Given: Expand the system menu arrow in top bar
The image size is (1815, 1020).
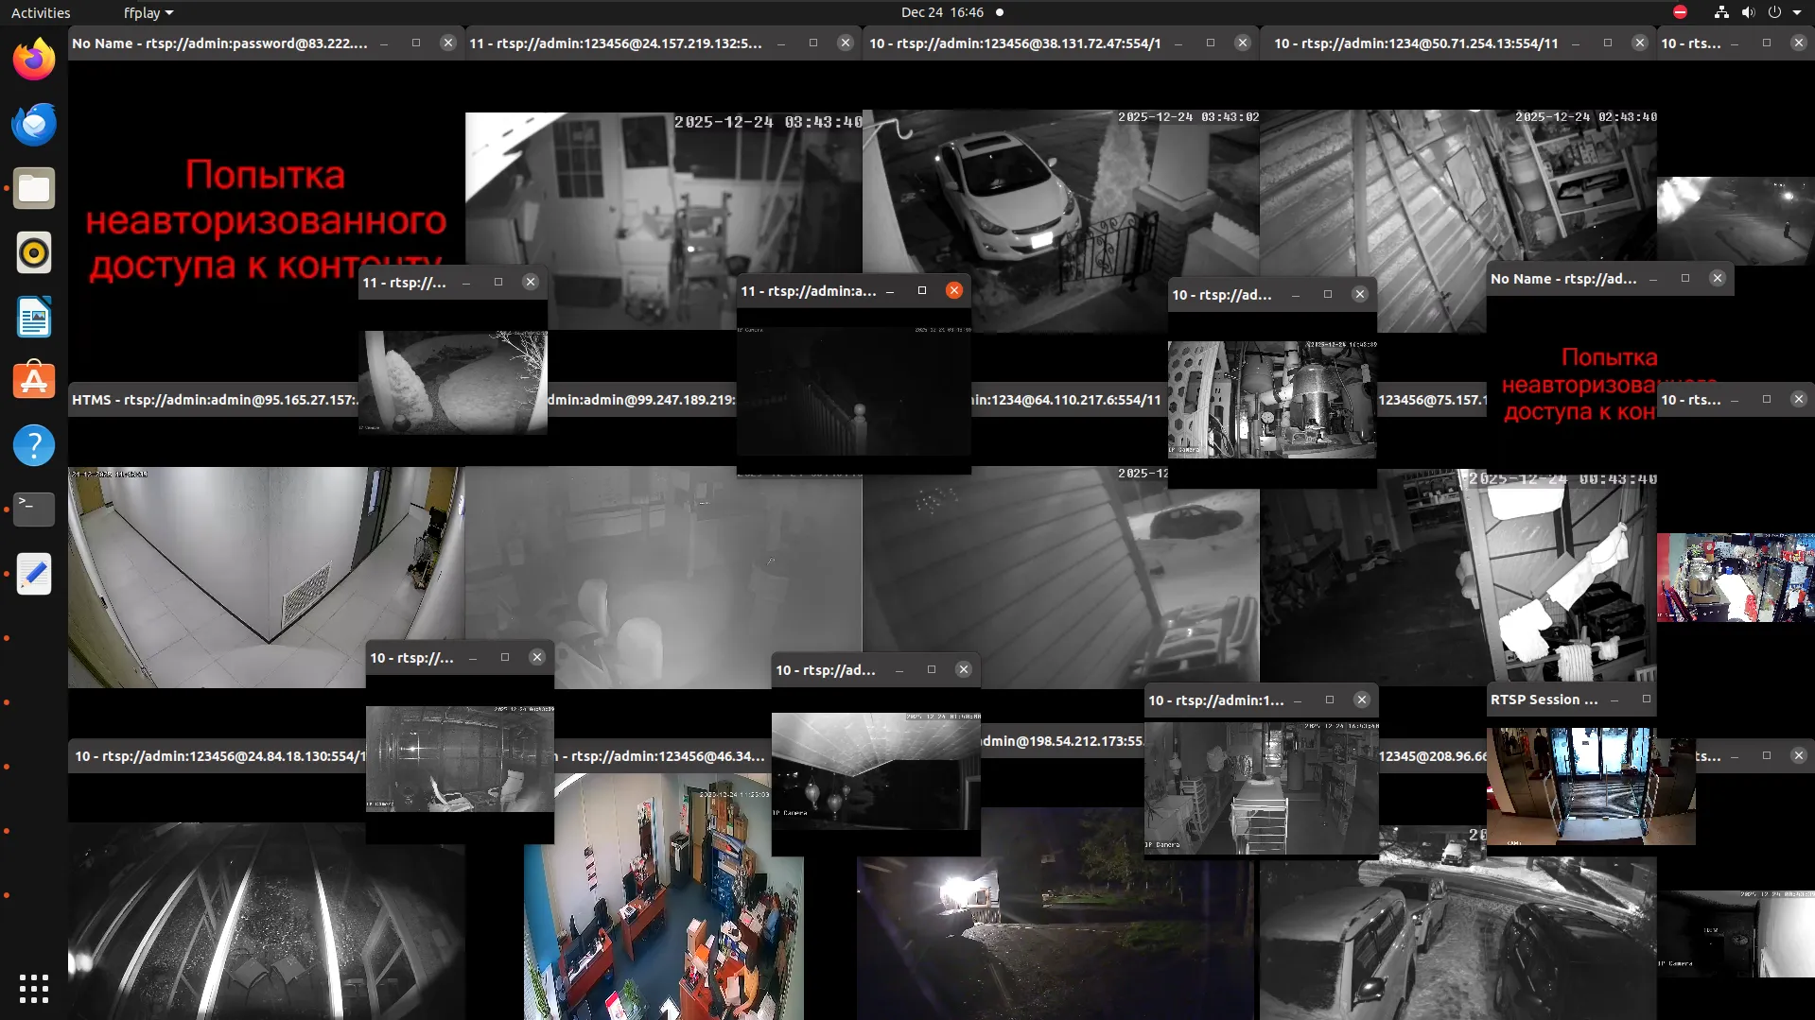Looking at the screenshot, I should (x=1797, y=12).
